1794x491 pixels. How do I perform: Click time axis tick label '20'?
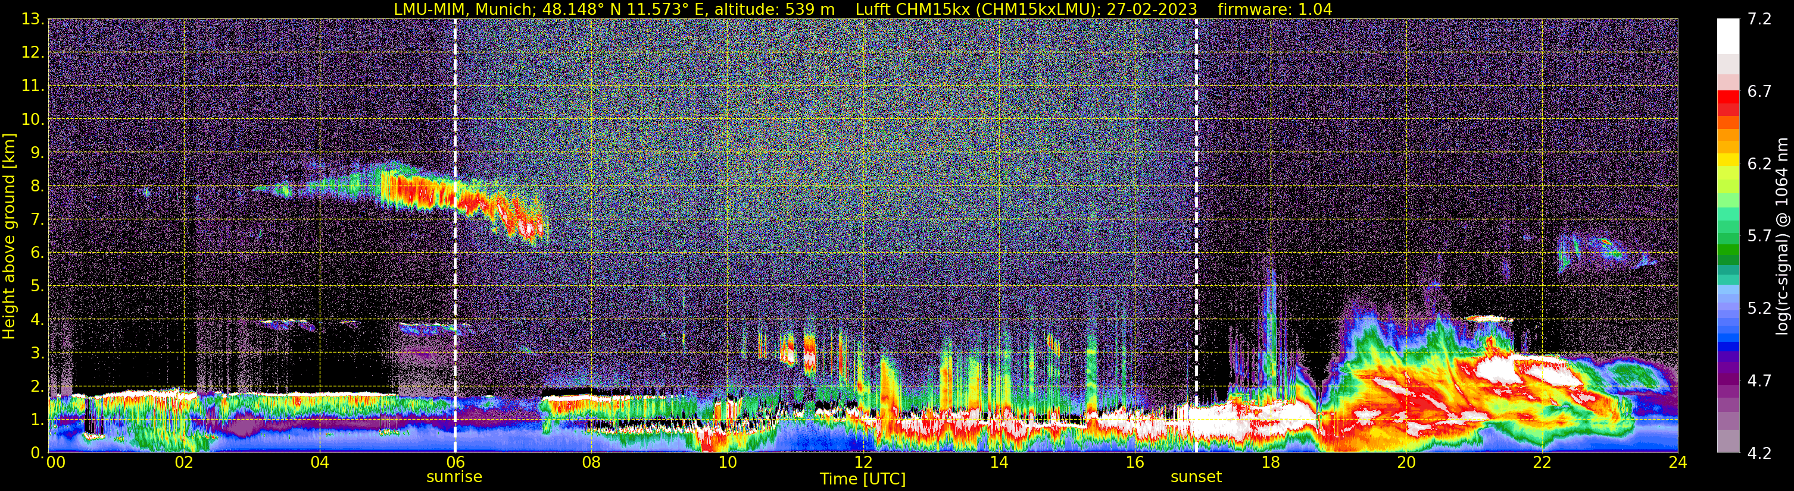pos(1406,462)
